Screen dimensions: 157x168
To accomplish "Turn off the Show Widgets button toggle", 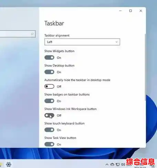I will pyautogui.click(x=49, y=57).
